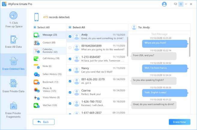197x130 pixels.
Task: Select the Safari History (35) icon
Action: tap(37, 74)
